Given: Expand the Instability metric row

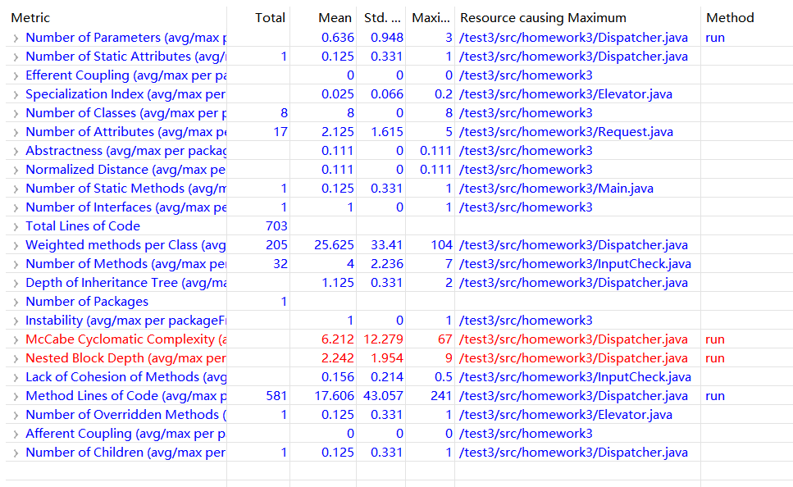Looking at the screenshot, I should click(16, 321).
